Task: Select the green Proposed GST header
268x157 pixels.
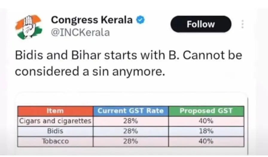Action: point(206,111)
